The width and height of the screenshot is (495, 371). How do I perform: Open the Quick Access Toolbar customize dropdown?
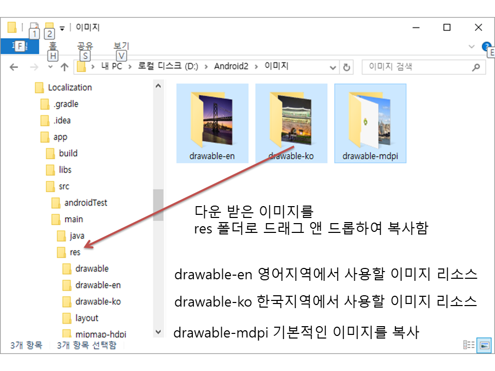tap(62, 28)
